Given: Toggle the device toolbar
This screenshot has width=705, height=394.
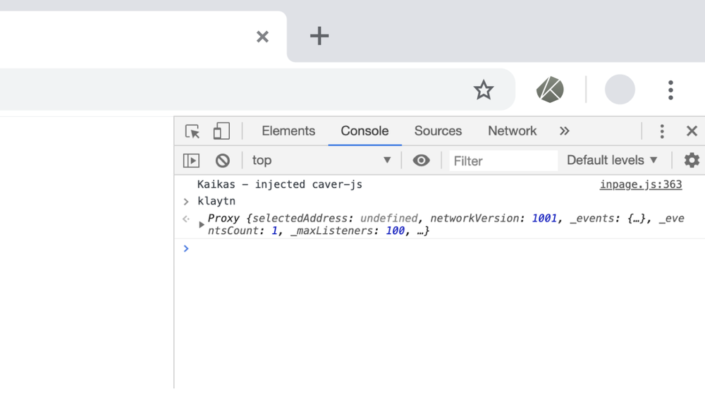Looking at the screenshot, I should [221, 131].
